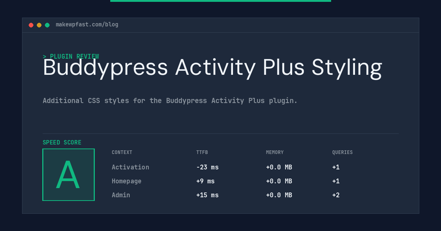Screen dimensions: 441x231
Task: Select the Homepage row label
Action: [x=126, y=181]
